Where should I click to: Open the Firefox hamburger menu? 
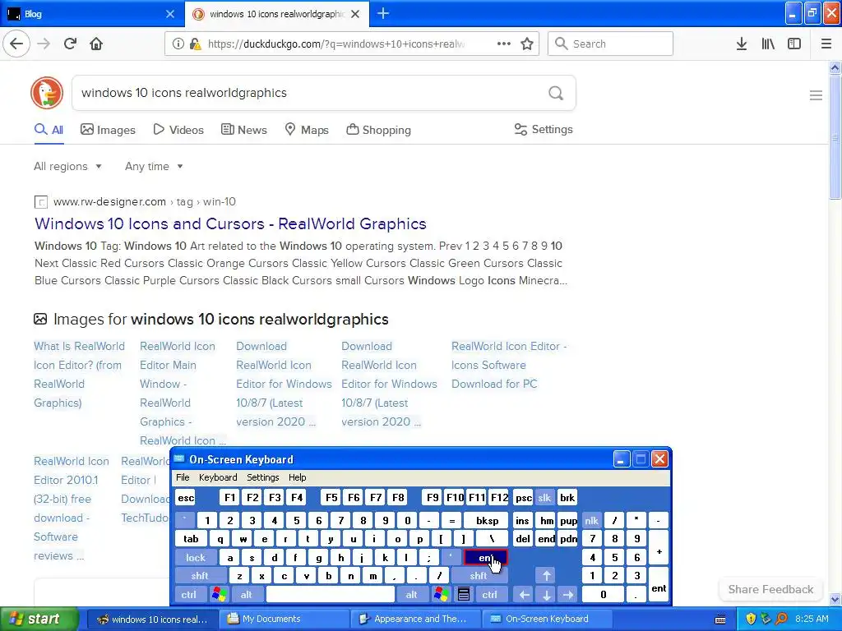click(826, 44)
